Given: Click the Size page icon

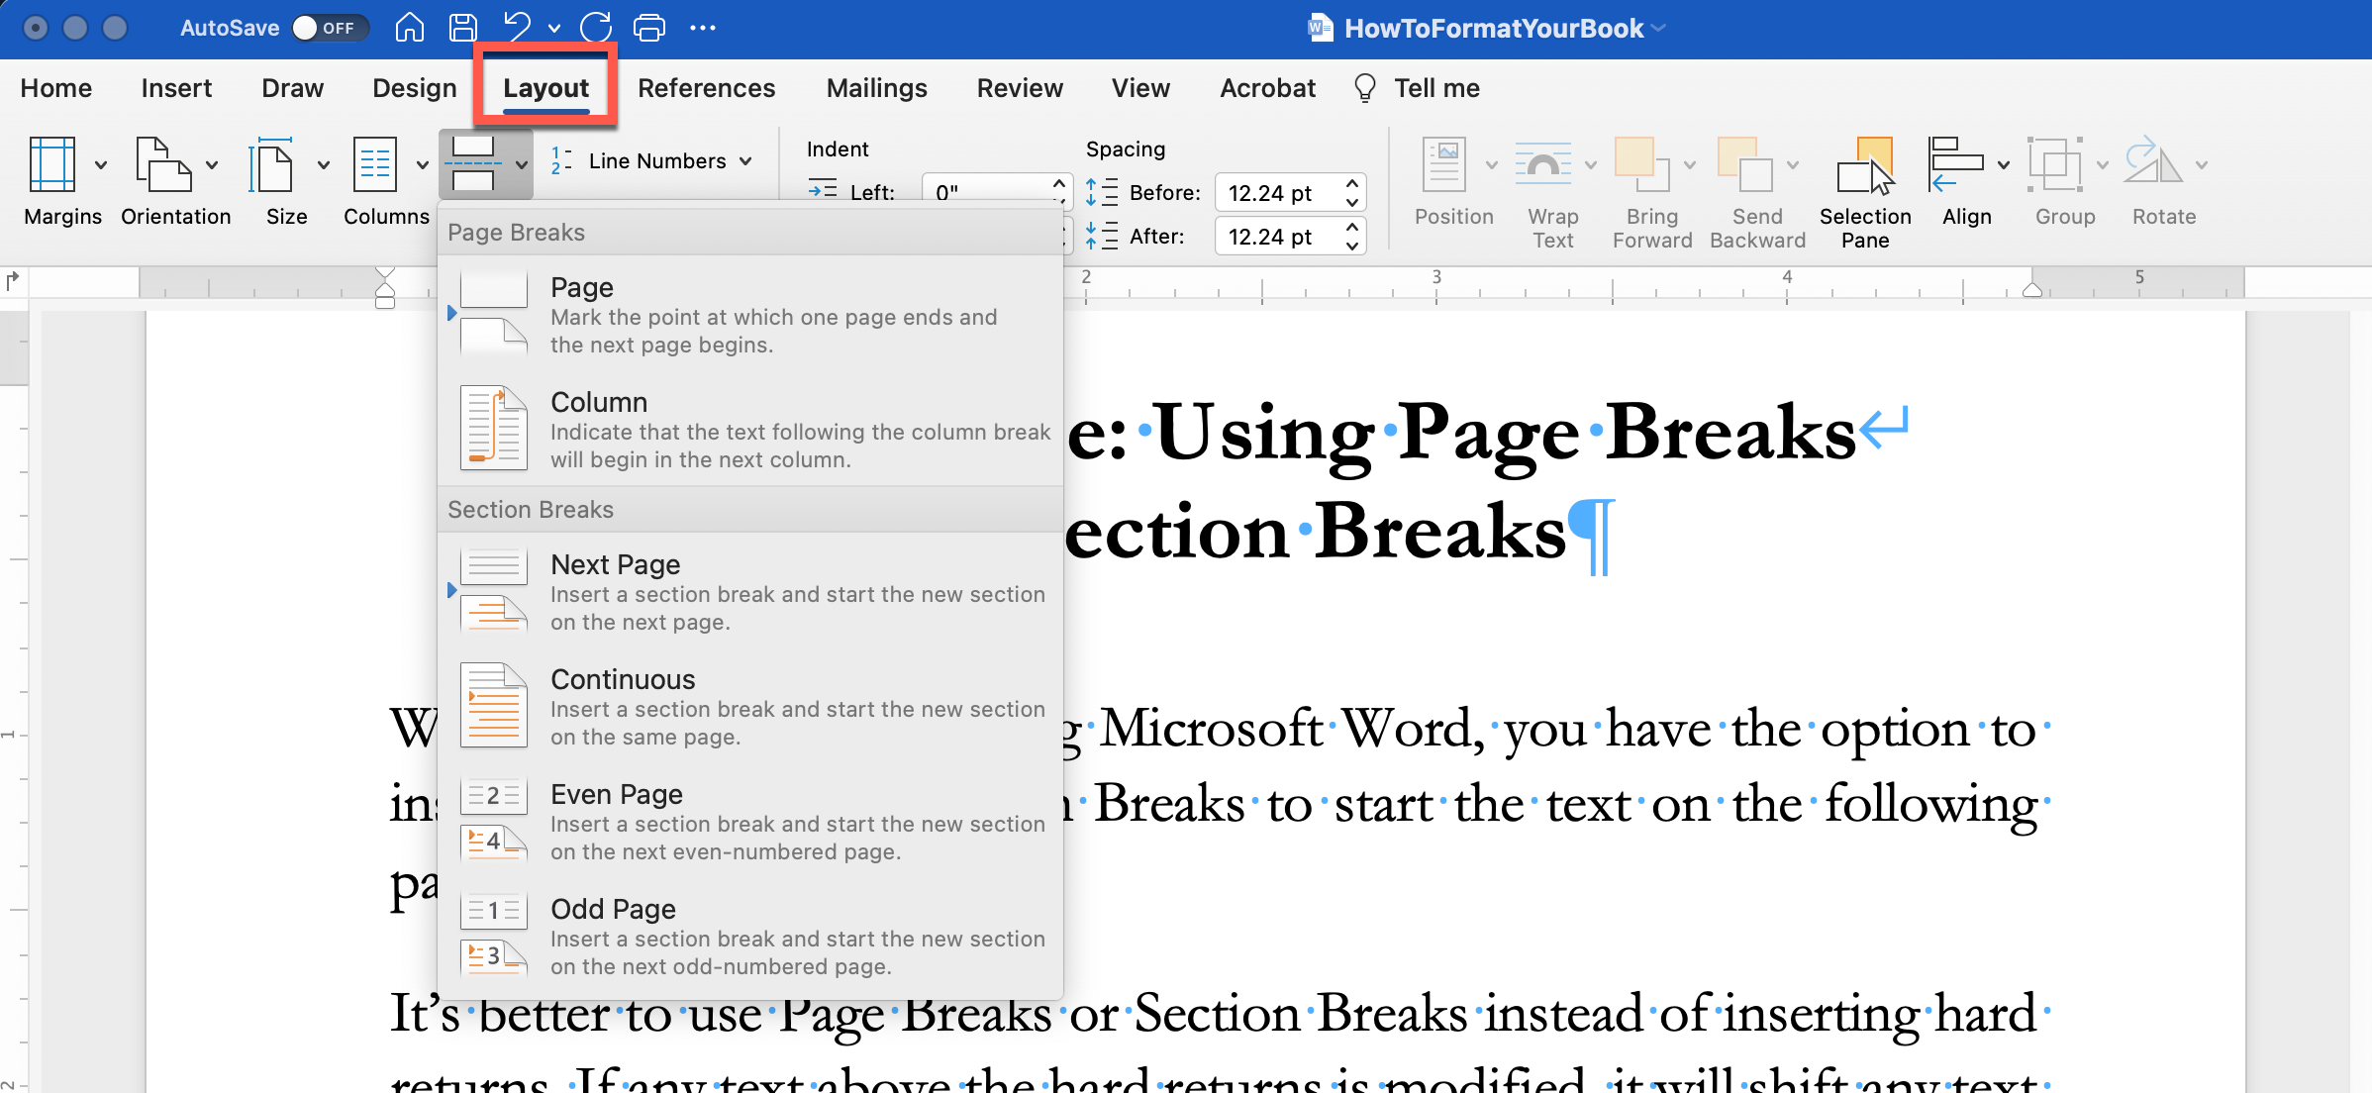Looking at the screenshot, I should [x=270, y=164].
